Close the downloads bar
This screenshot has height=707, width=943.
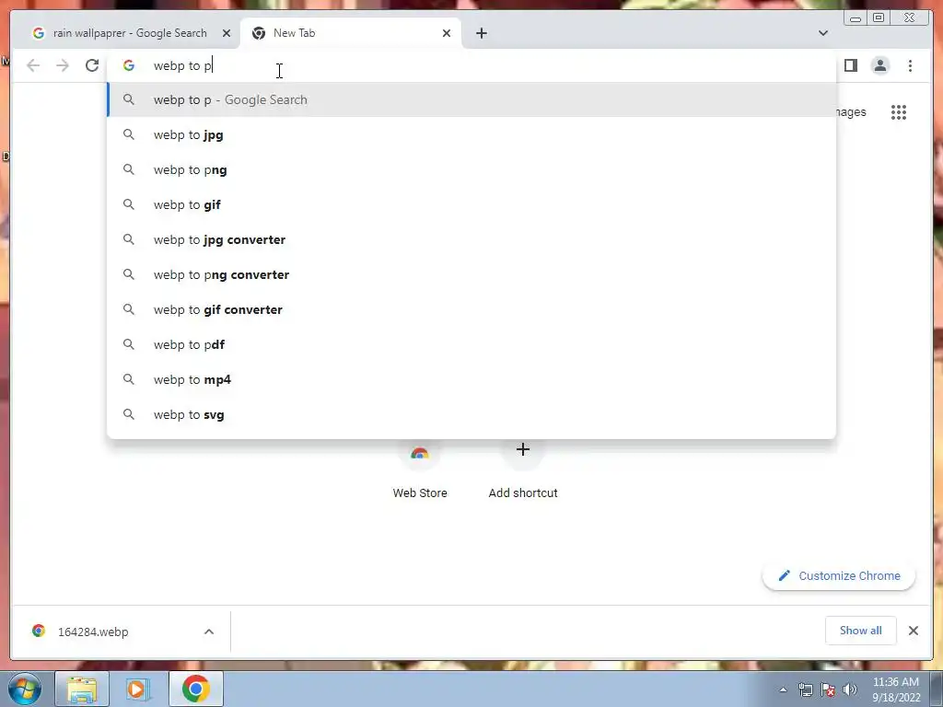click(x=913, y=631)
